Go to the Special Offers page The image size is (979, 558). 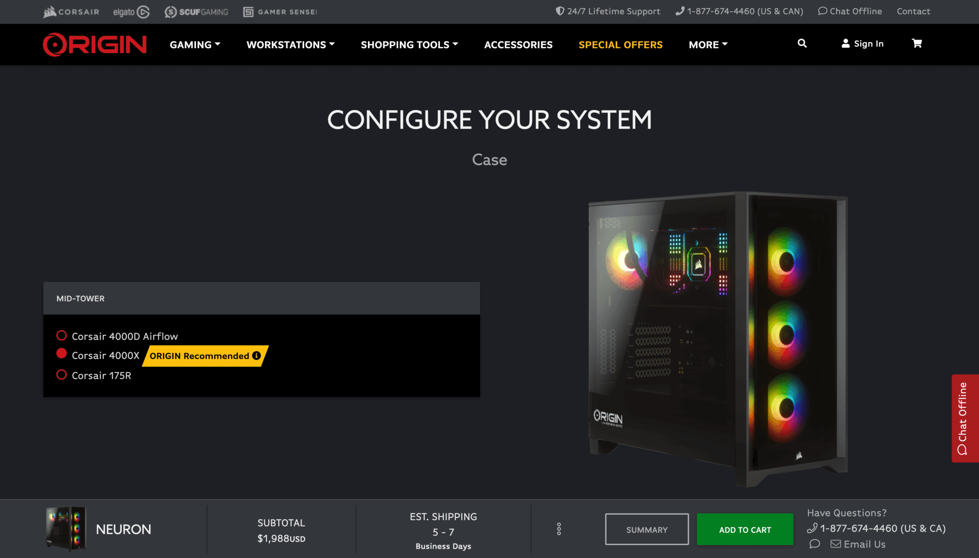620,44
